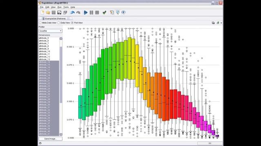Open the small arrow menu beside print icon

click(x=221, y=23)
